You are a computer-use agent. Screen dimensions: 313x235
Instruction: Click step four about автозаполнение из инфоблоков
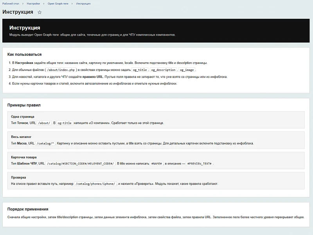coord(95,83)
